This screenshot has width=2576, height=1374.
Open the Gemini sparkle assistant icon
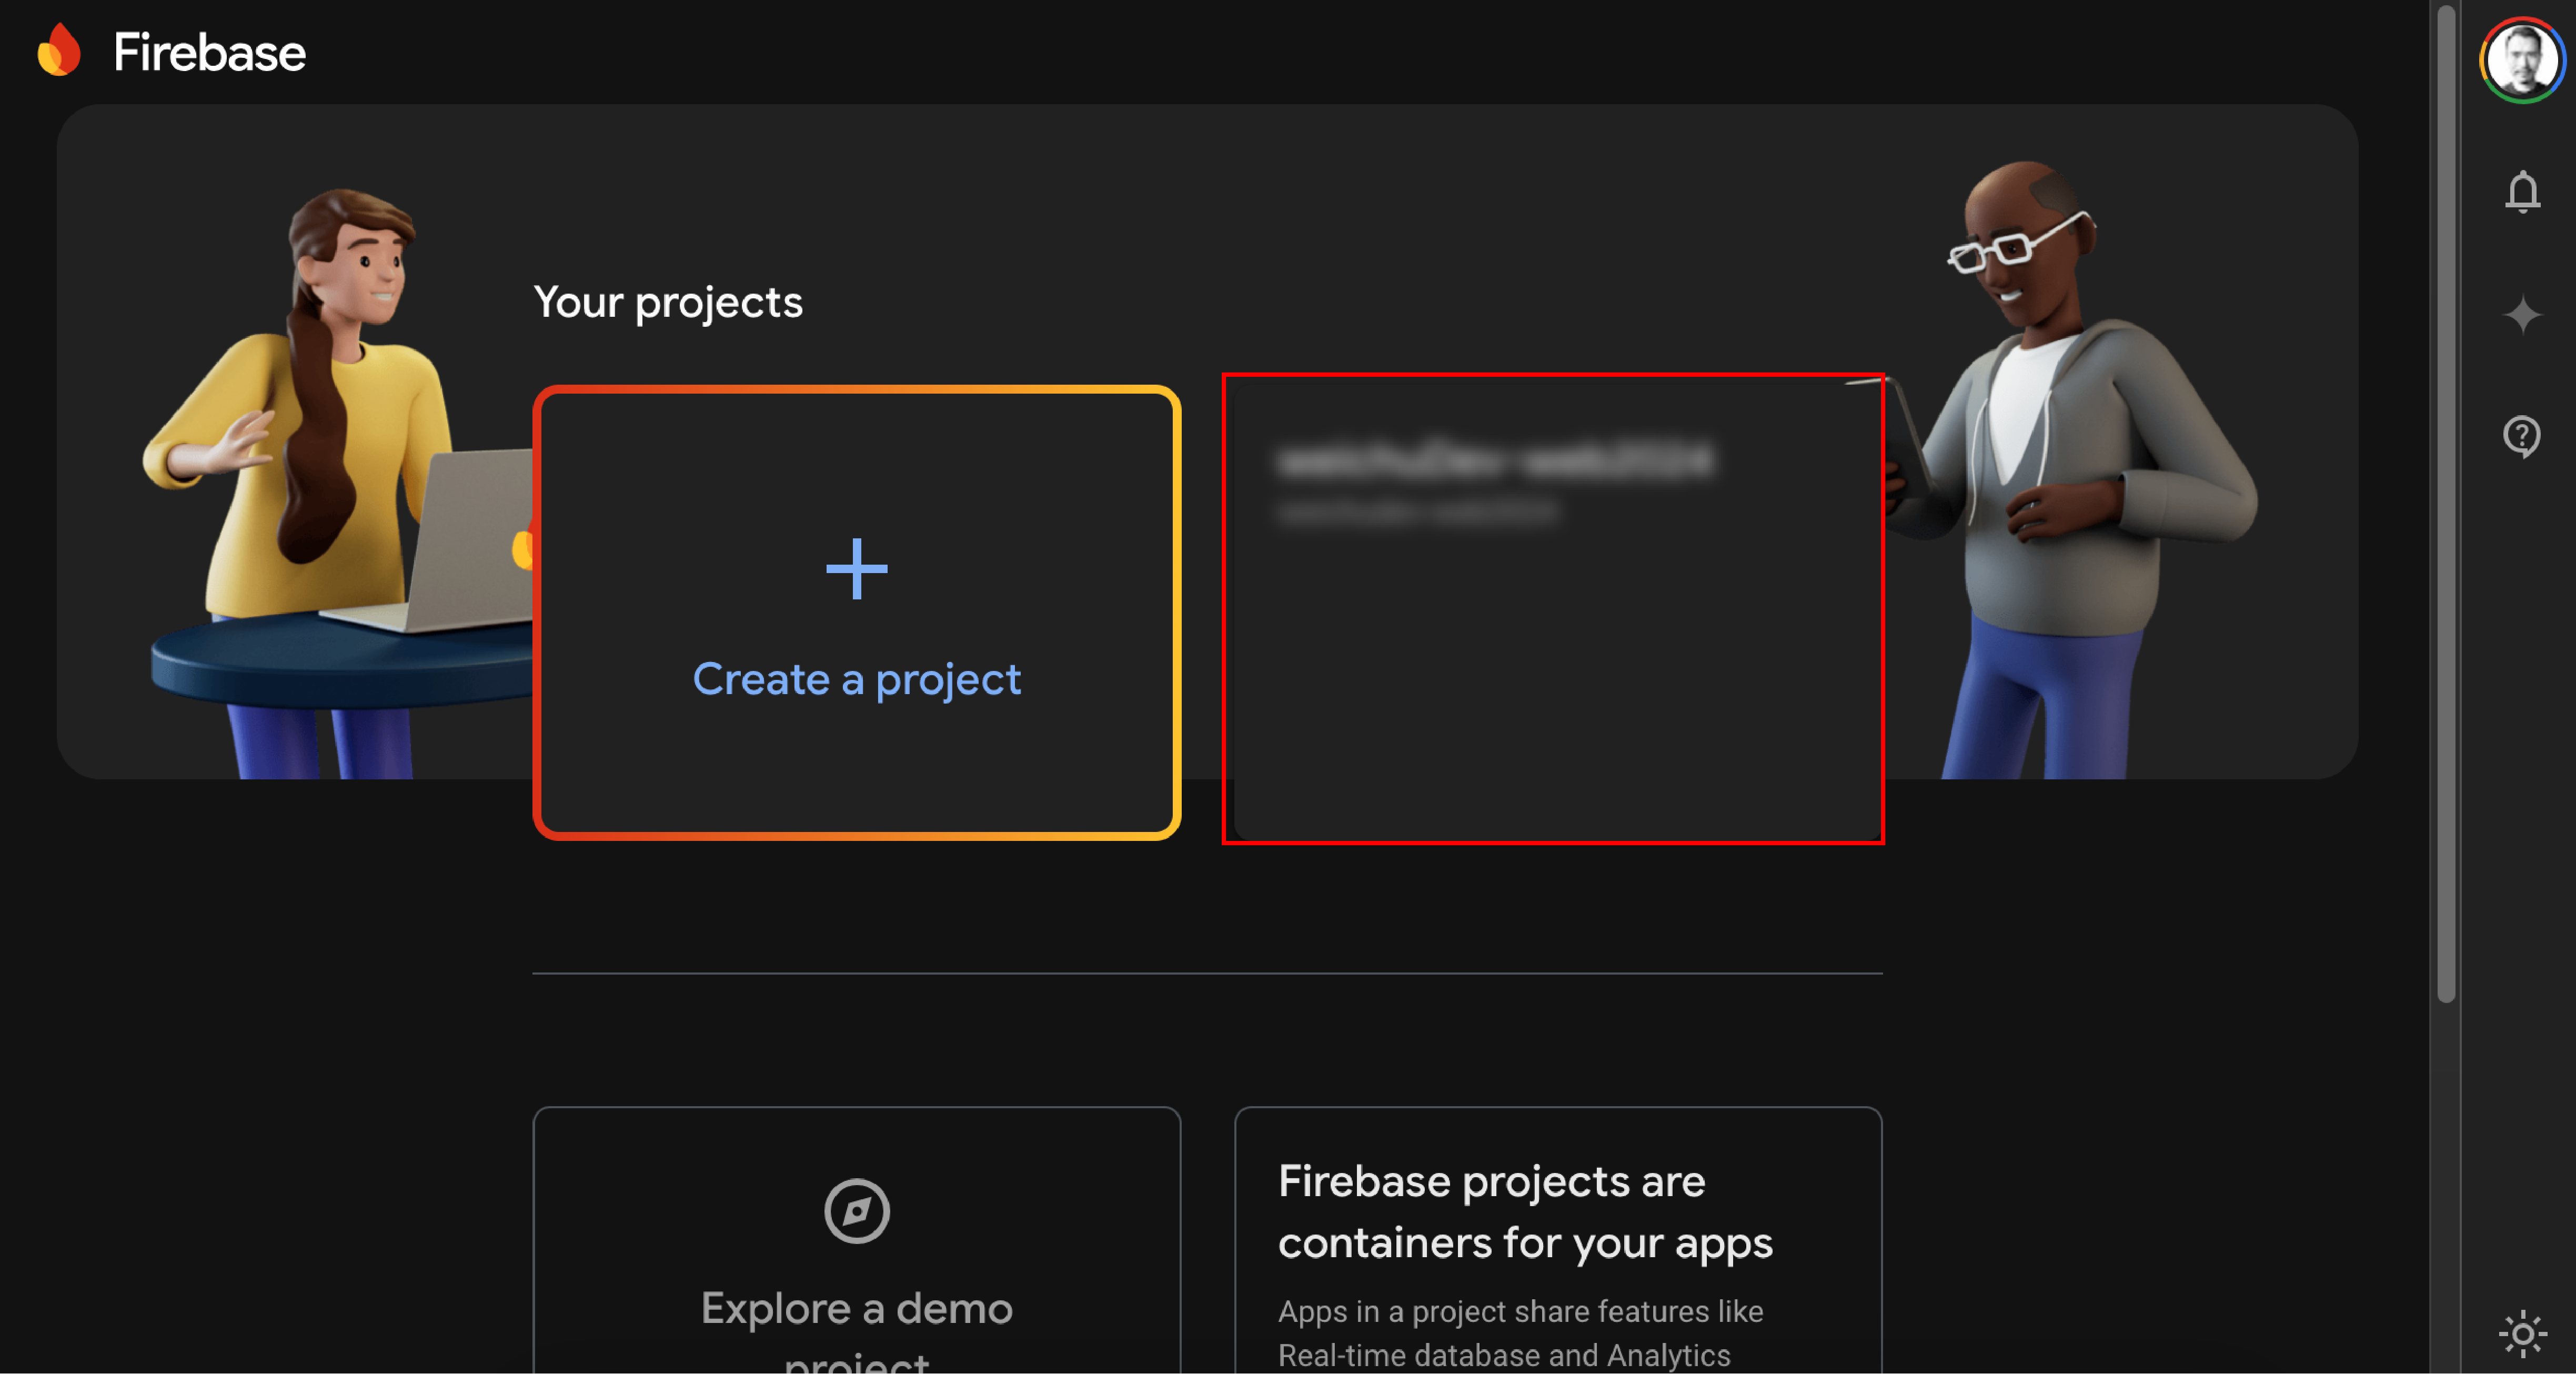tap(2522, 315)
